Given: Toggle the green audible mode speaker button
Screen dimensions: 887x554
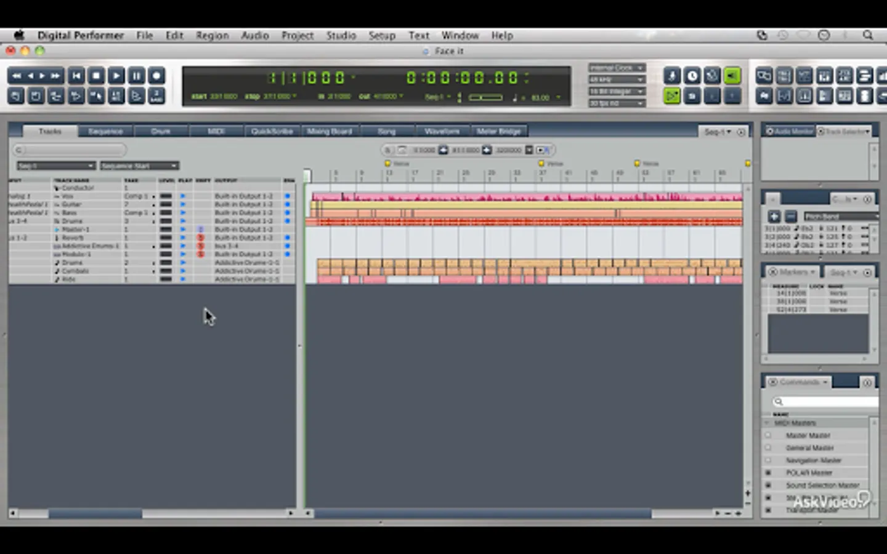Looking at the screenshot, I should tap(732, 76).
